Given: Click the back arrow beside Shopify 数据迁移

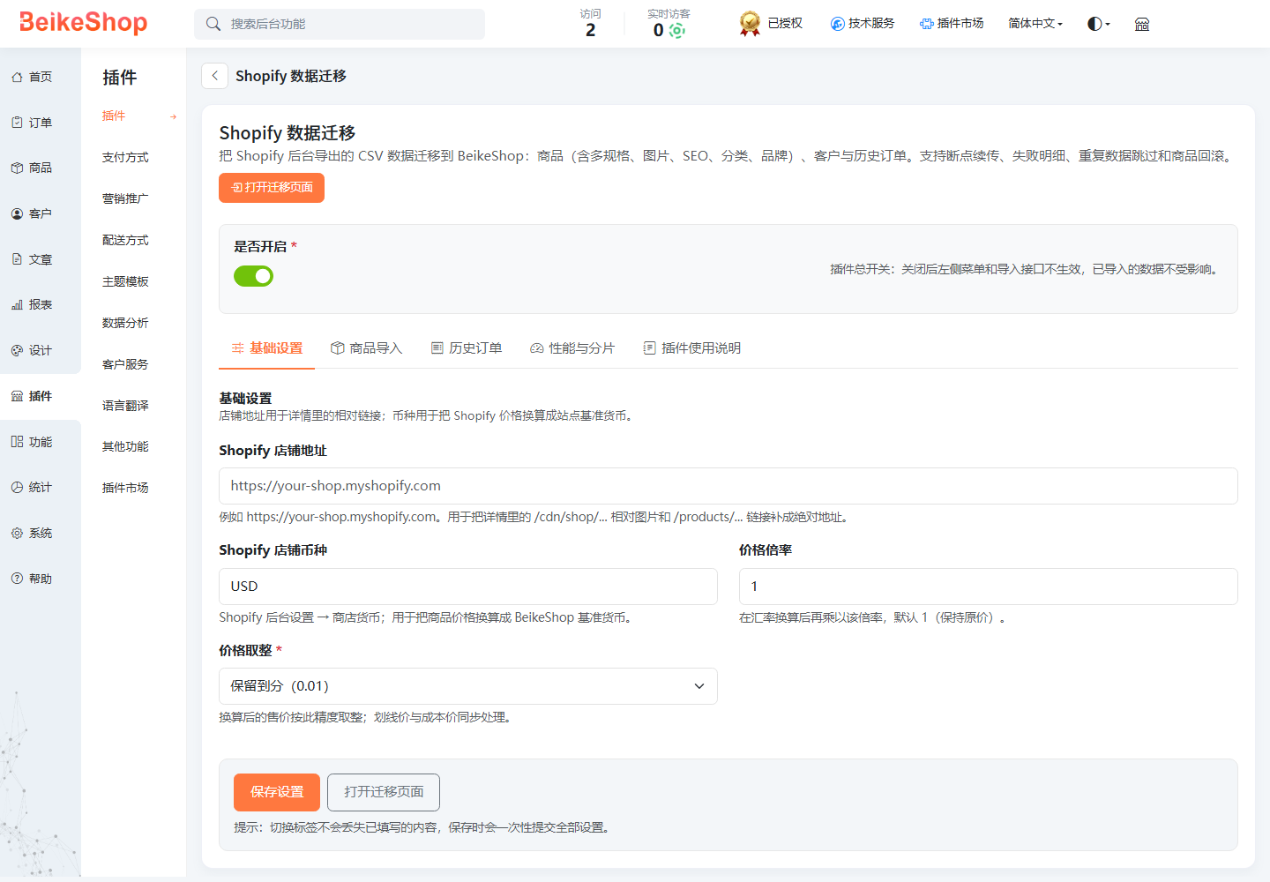Looking at the screenshot, I should pos(215,76).
